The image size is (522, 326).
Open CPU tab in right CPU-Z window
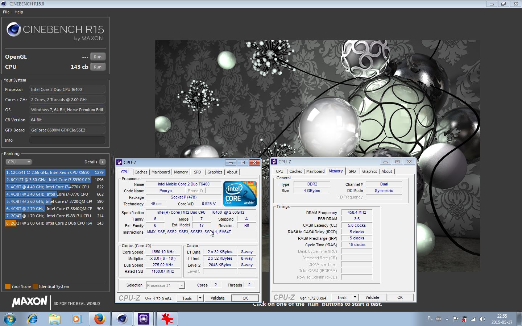point(279,171)
